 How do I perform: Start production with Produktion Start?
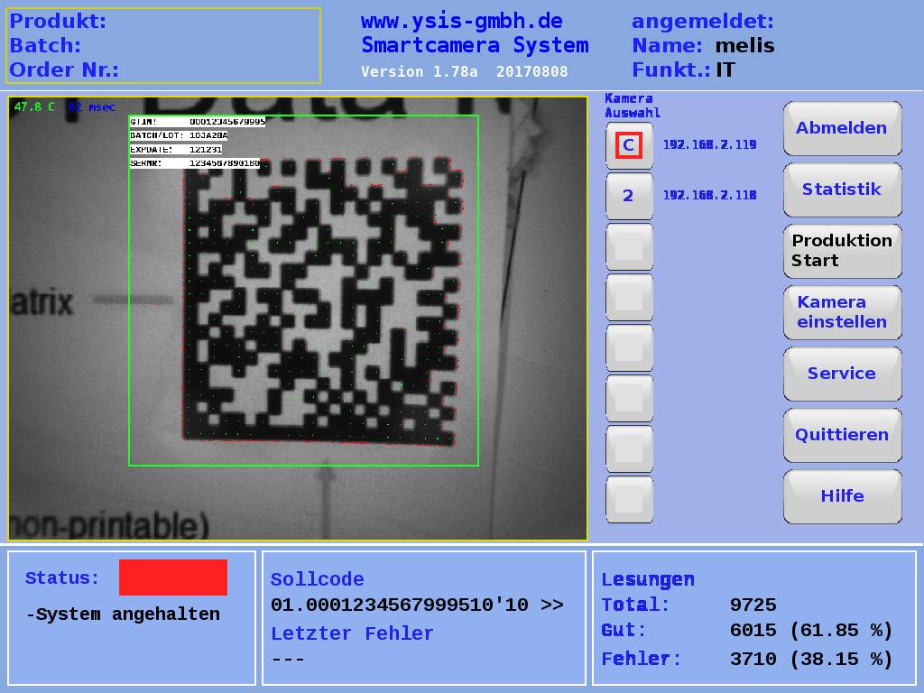[x=842, y=251]
